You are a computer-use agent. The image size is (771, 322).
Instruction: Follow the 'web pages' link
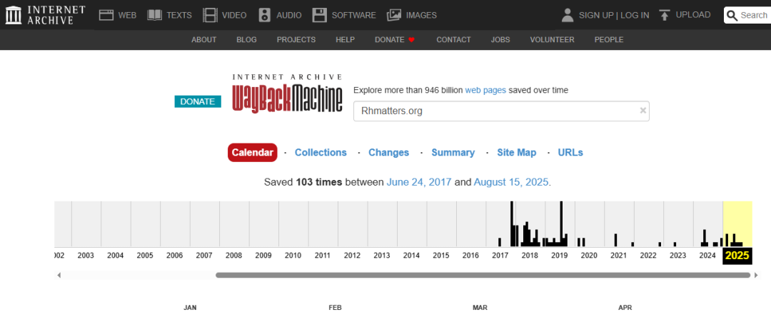[x=485, y=90]
